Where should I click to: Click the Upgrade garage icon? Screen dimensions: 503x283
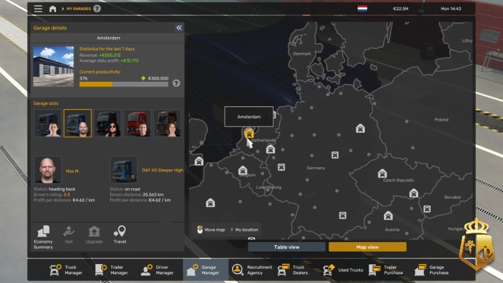point(94,235)
